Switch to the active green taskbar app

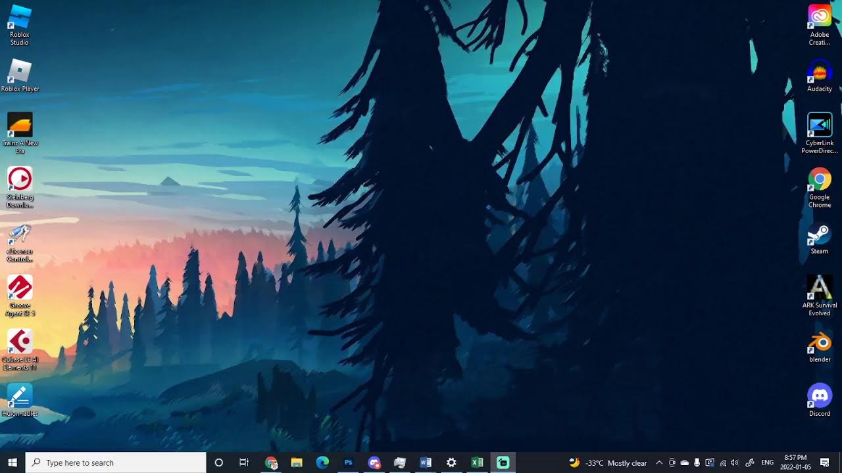[x=503, y=462]
